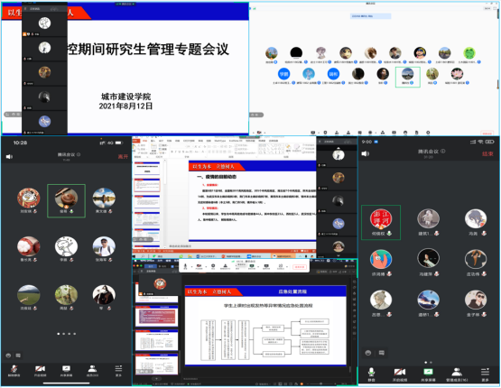Click end sharing button in floating toolbar
501x388 pixels.
300,267
